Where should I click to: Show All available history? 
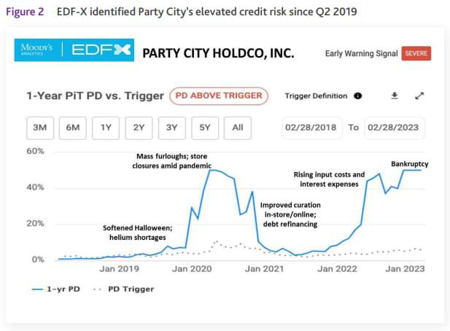tap(238, 128)
